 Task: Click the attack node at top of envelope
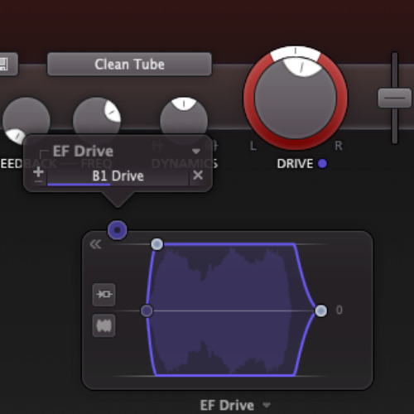157,244
